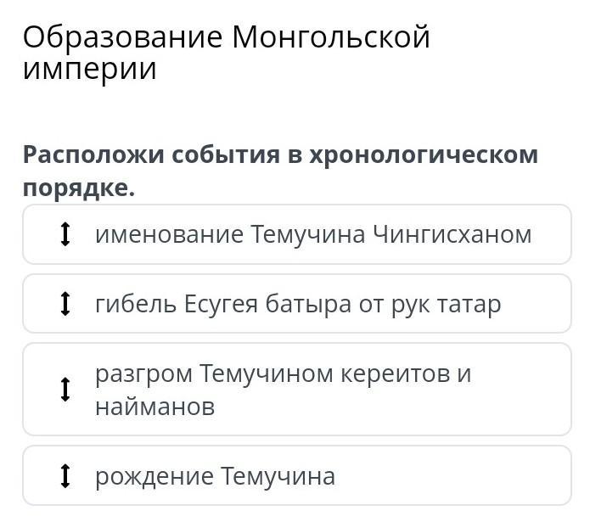This screenshot has height=522, width=590.
Task: Click the word 'порядке' in the instruction
Action: tap(78, 188)
